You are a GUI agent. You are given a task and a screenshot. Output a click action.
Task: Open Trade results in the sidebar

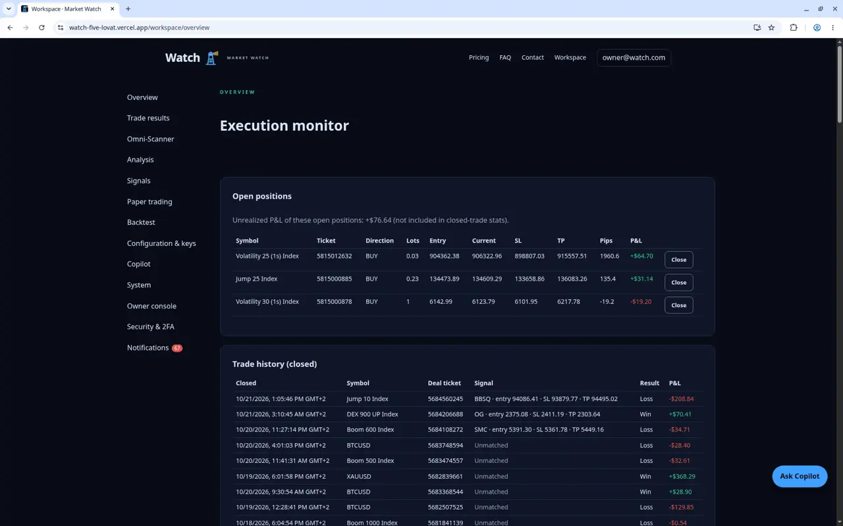pos(148,118)
